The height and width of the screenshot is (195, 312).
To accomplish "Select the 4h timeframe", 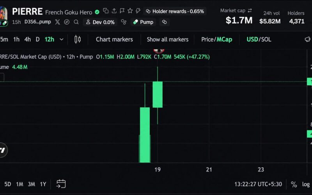I will tap(27, 39).
